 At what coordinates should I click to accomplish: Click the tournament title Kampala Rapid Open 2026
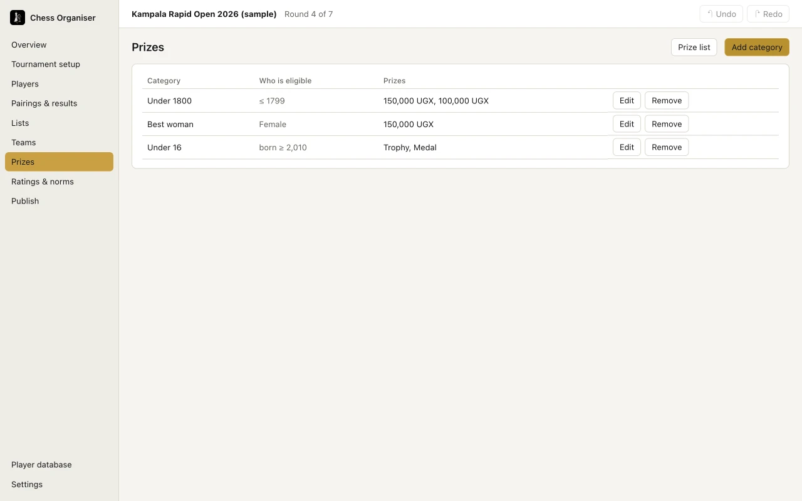[x=204, y=14]
